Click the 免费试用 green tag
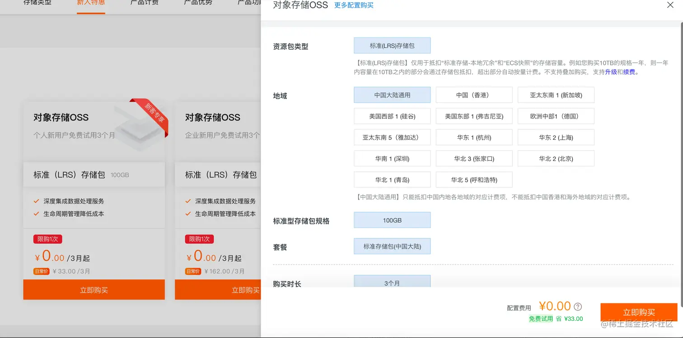The height and width of the screenshot is (338, 683). [541, 319]
